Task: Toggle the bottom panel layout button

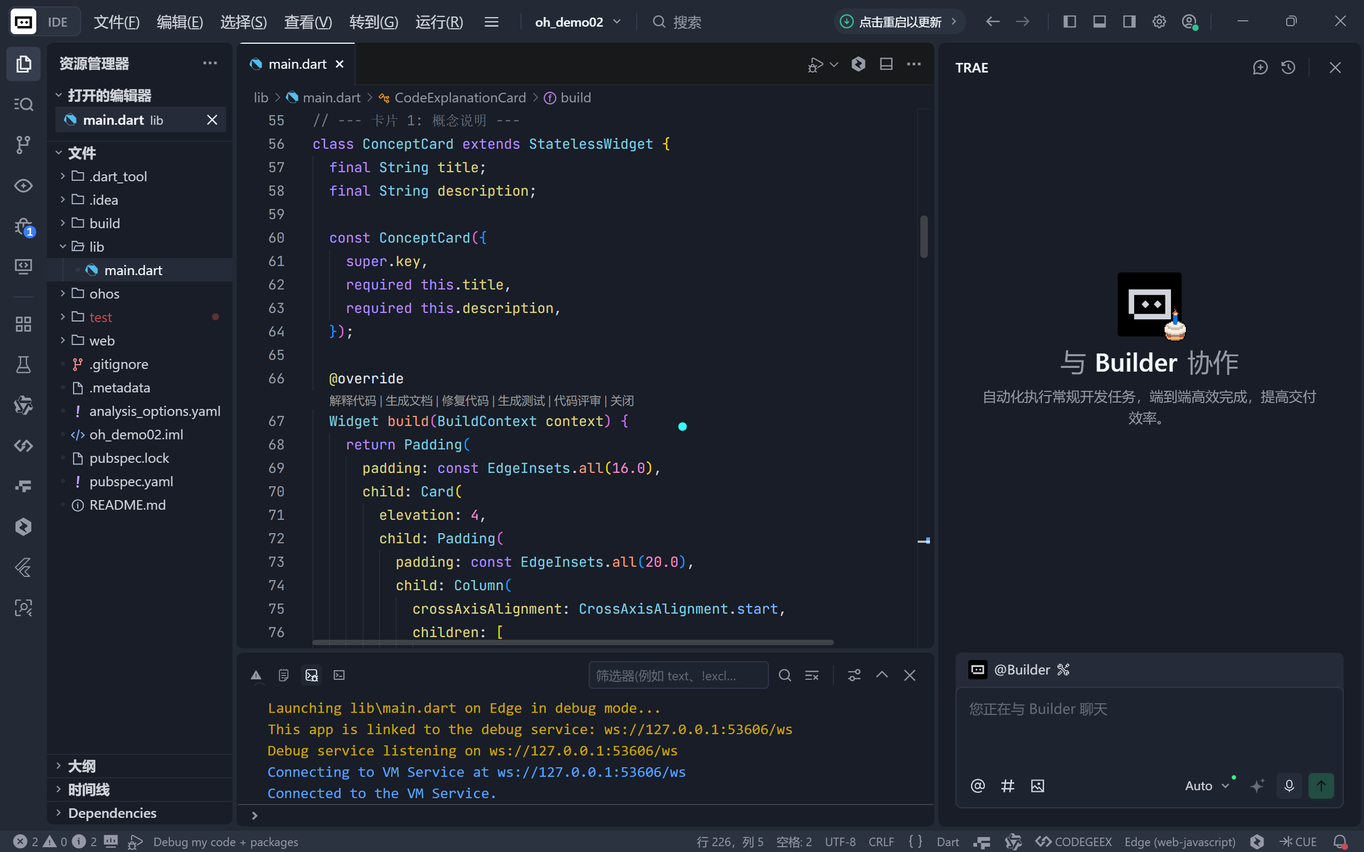Action: (x=1099, y=22)
